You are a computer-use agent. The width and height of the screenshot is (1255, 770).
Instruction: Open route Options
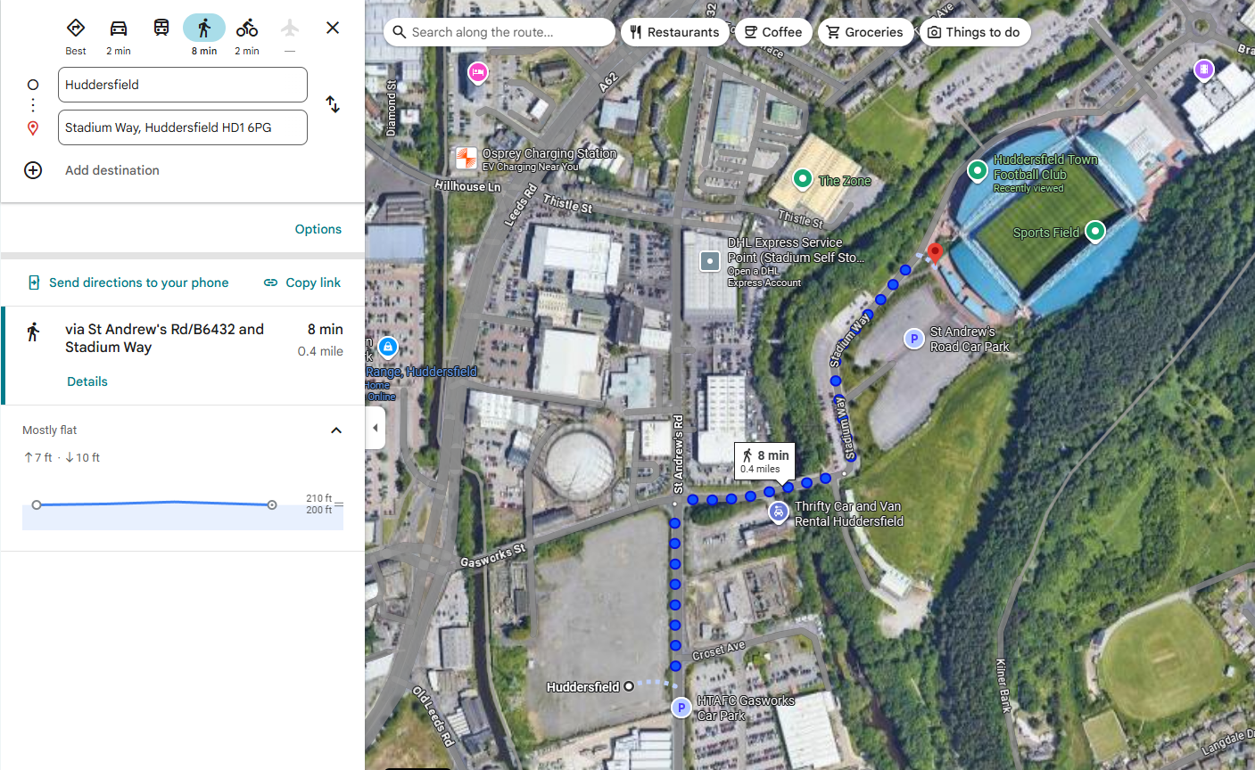318,229
